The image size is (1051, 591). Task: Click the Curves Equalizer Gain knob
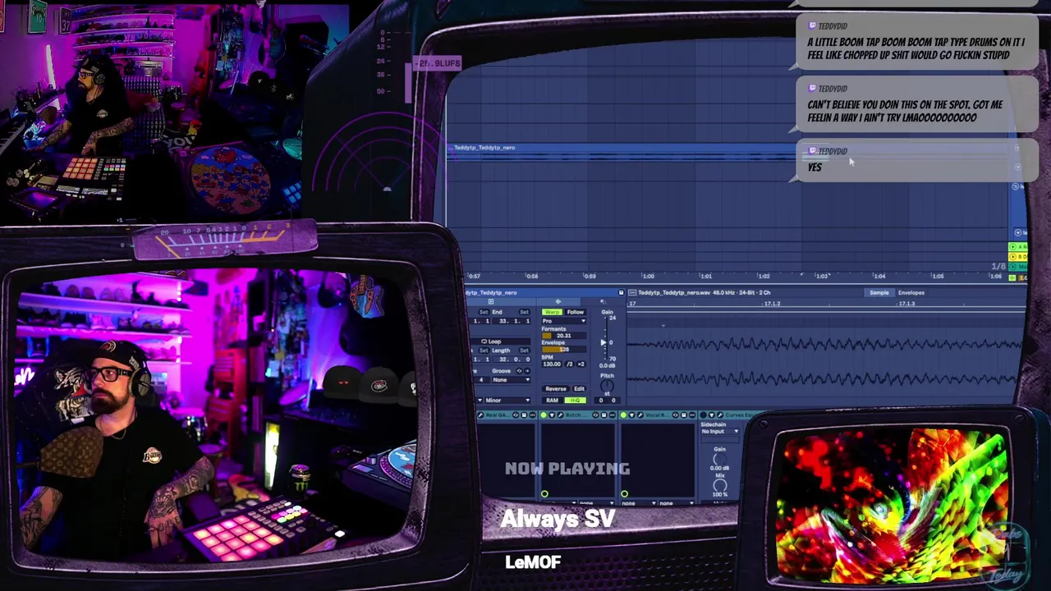click(720, 459)
